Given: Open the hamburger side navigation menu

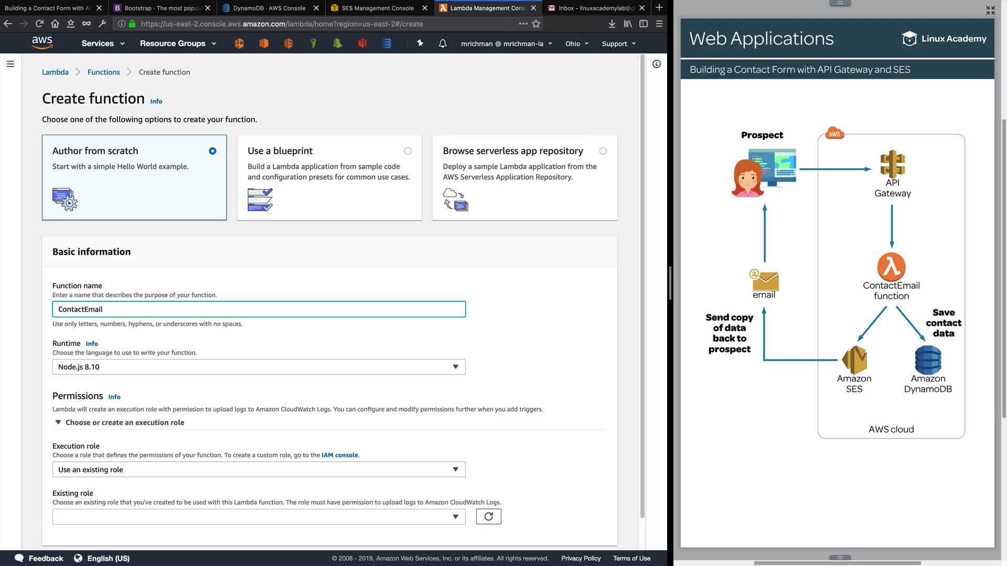Looking at the screenshot, I should 10,64.
